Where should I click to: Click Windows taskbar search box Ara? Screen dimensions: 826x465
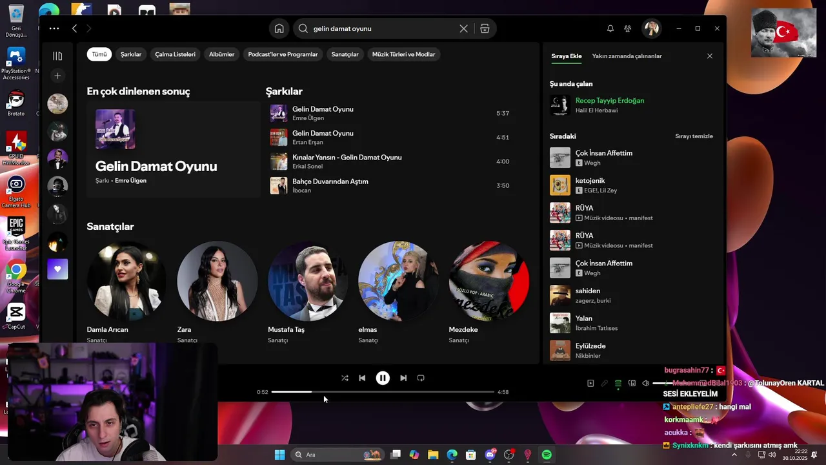337,455
